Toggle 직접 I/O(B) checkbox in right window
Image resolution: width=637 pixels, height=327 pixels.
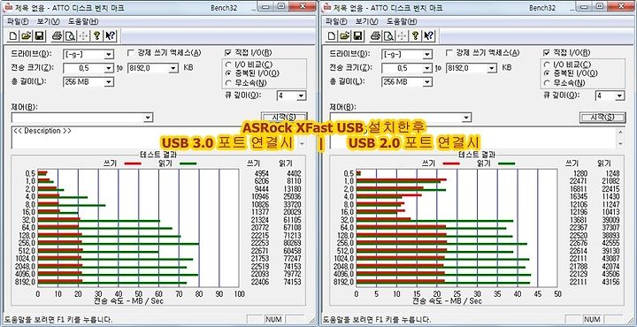pyautogui.click(x=546, y=53)
